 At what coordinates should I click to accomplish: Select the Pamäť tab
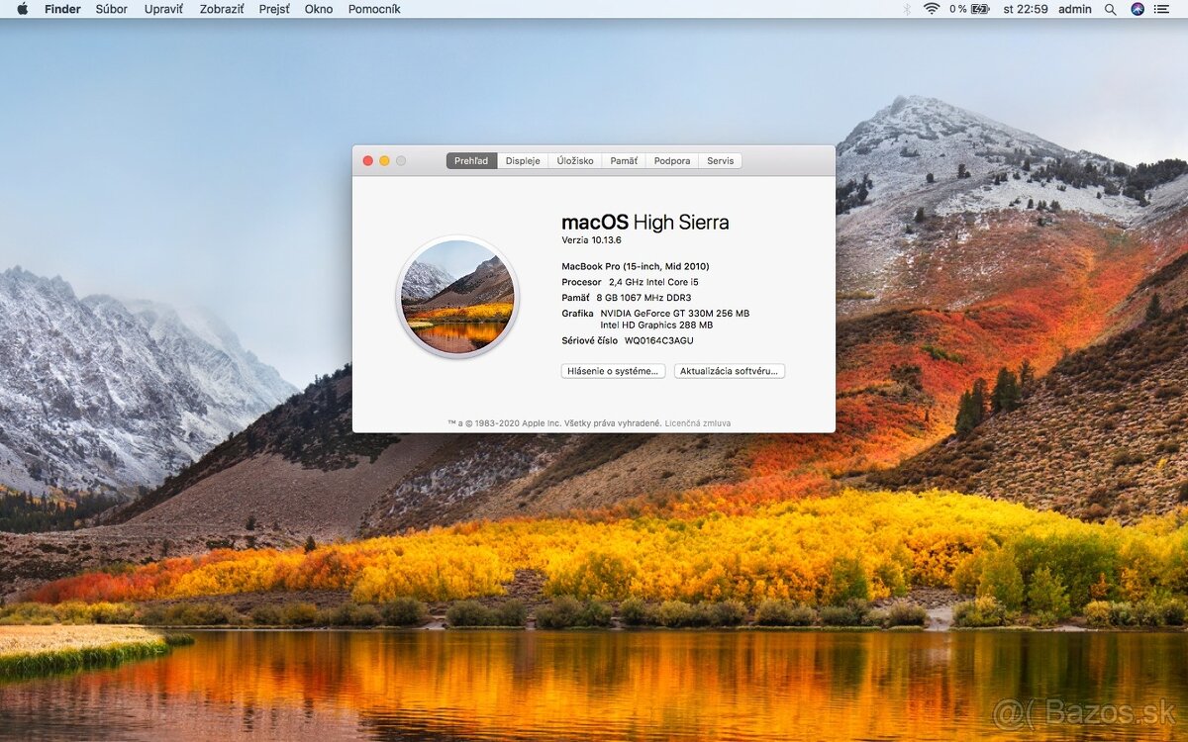point(623,160)
